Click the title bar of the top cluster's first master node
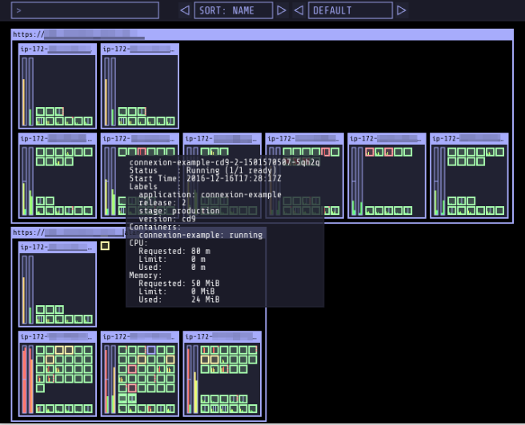525x425 pixels. (x=58, y=49)
